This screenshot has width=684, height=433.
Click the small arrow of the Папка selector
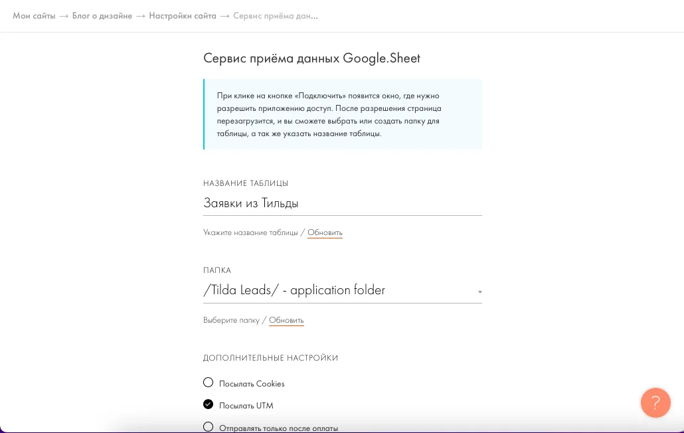pyautogui.click(x=479, y=292)
